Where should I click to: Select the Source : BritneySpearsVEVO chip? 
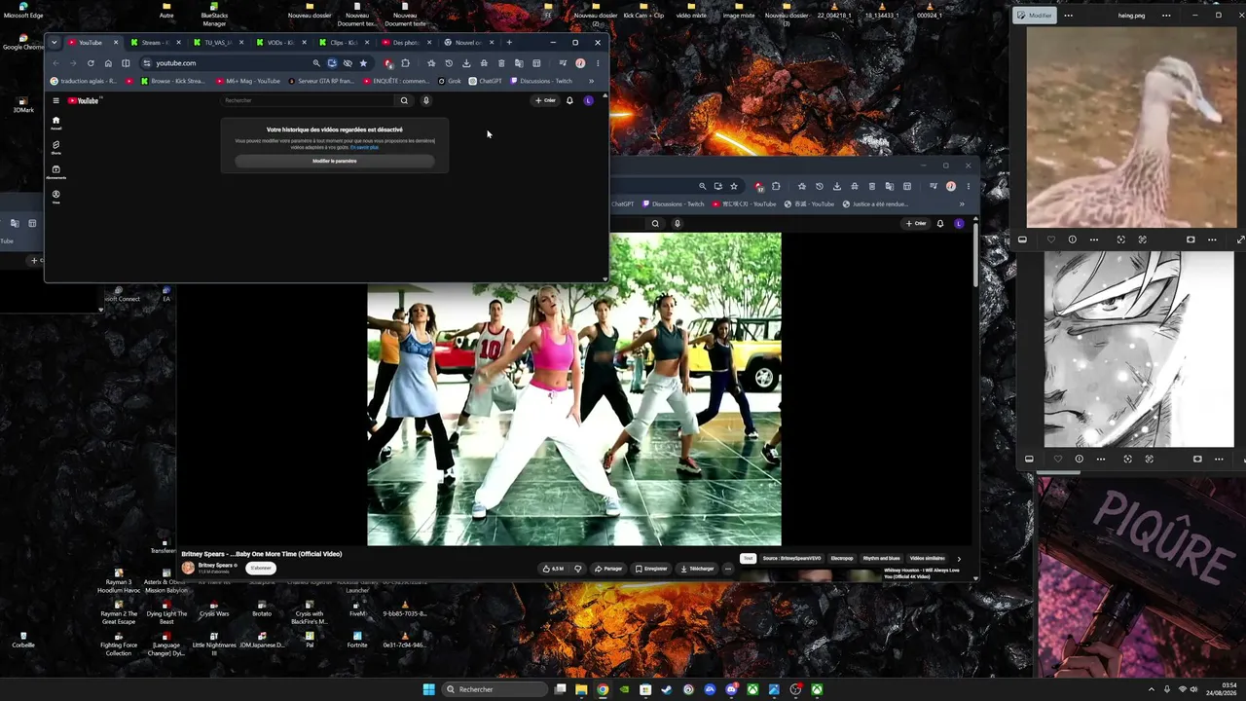[x=791, y=559]
